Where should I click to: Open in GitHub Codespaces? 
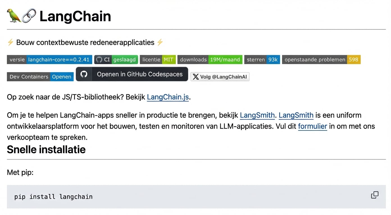pos(132,74)
